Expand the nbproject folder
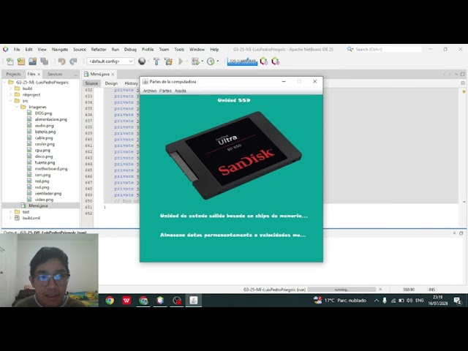Screen dimensions: 468x351 (10, 94)
